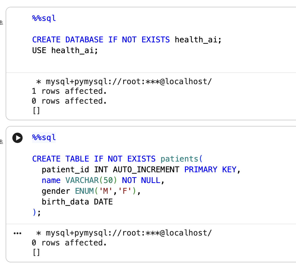Click the empty list result under first cell
The image size is (296, 270).
[36, 111]
